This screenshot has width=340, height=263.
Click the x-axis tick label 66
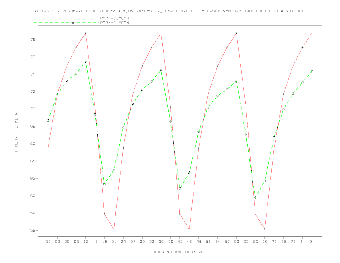tap(255, 242)
